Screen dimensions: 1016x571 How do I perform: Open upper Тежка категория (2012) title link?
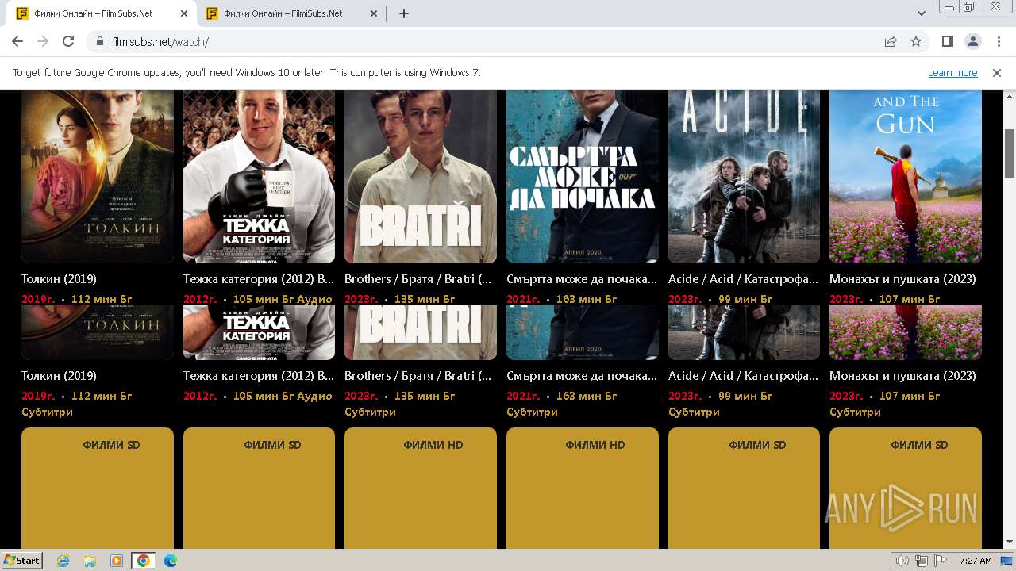point(259,279)
